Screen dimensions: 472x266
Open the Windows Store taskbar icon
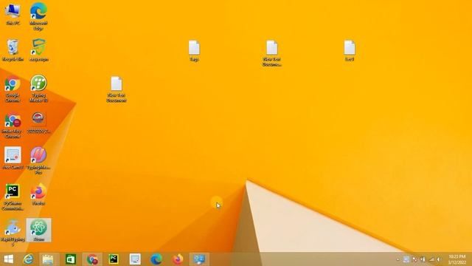(x=71, y=259)
